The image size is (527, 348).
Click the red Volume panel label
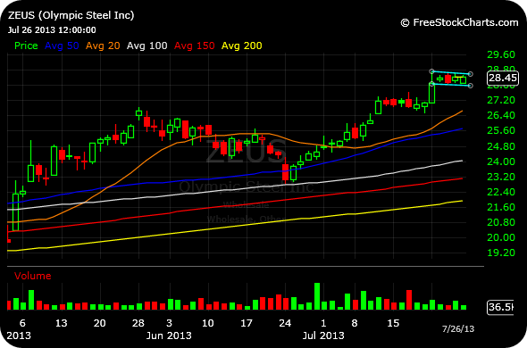[x=32, y=276]
